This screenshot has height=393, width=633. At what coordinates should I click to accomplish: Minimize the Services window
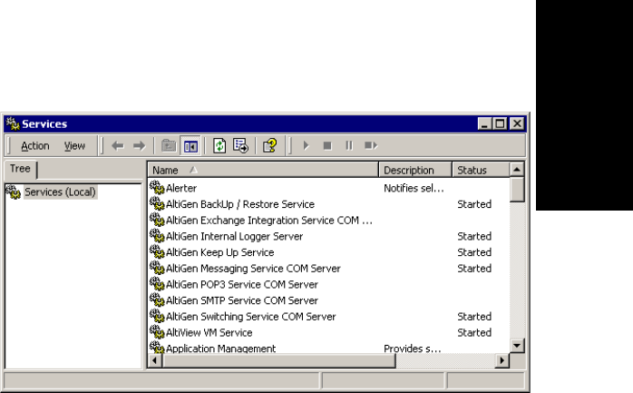[x=484, y=123]
